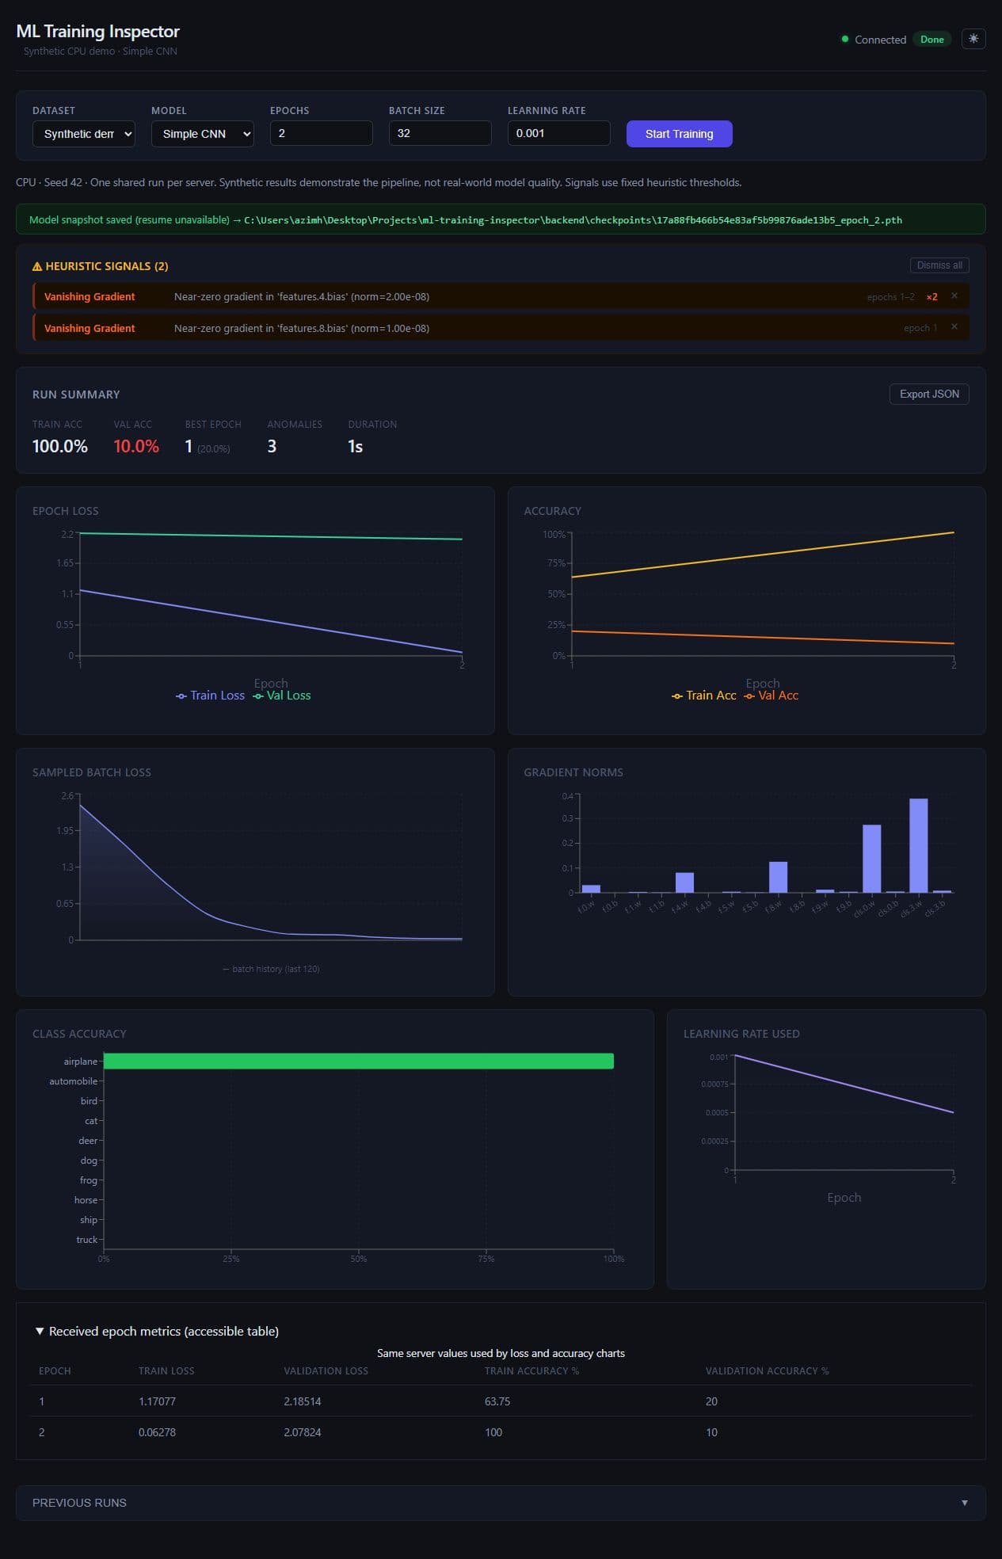Click the truck class label
The height and width of the screenshot is (1559, 1002).
coord(87,1239)
